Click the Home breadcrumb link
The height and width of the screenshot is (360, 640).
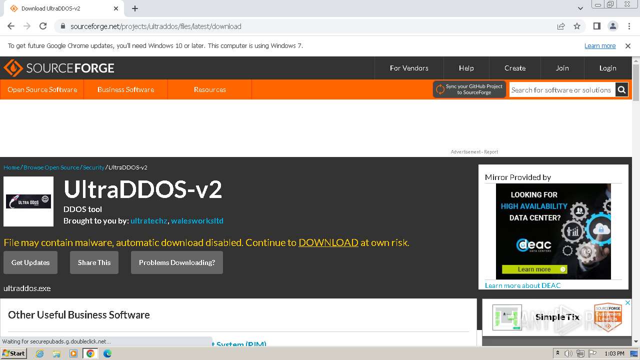coord(11,167)
